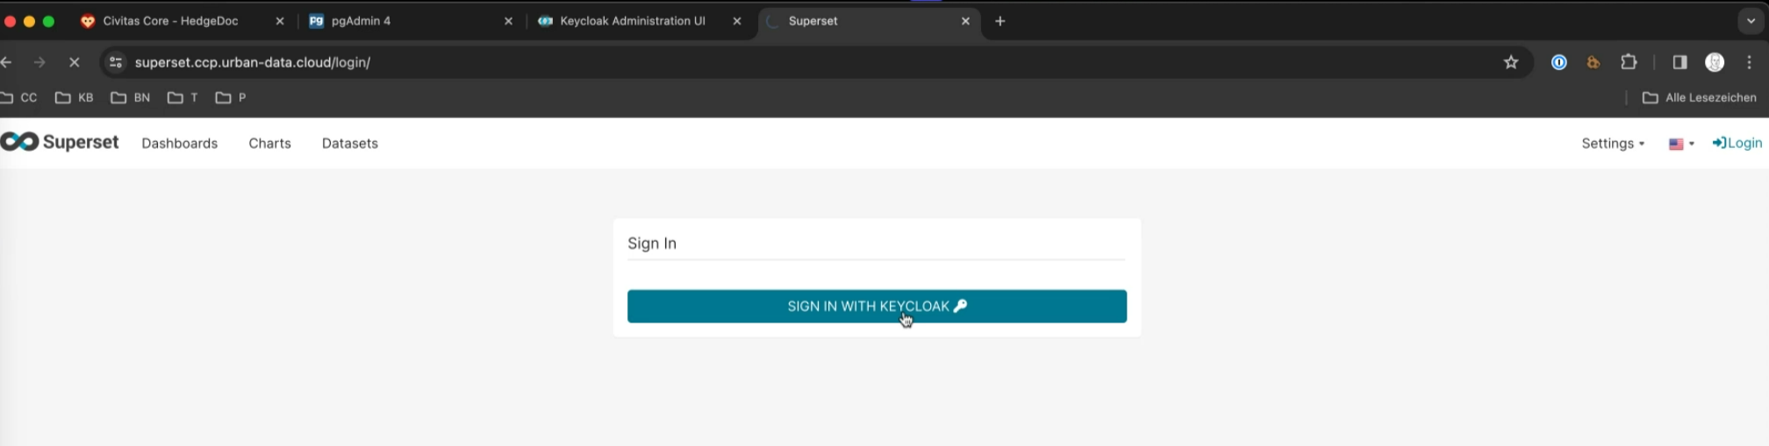Open the Charts menu item
This screenshot has width=1769, height=446.
tap(269, 143)
